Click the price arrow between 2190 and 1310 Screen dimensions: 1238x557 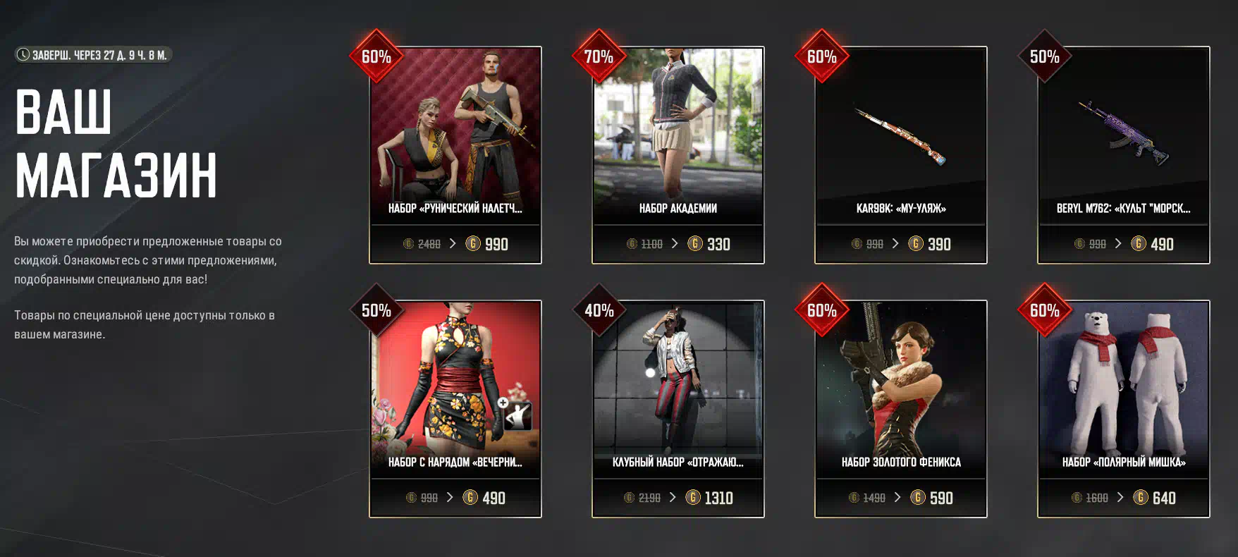pyautogui.click(x=673, y=497)
